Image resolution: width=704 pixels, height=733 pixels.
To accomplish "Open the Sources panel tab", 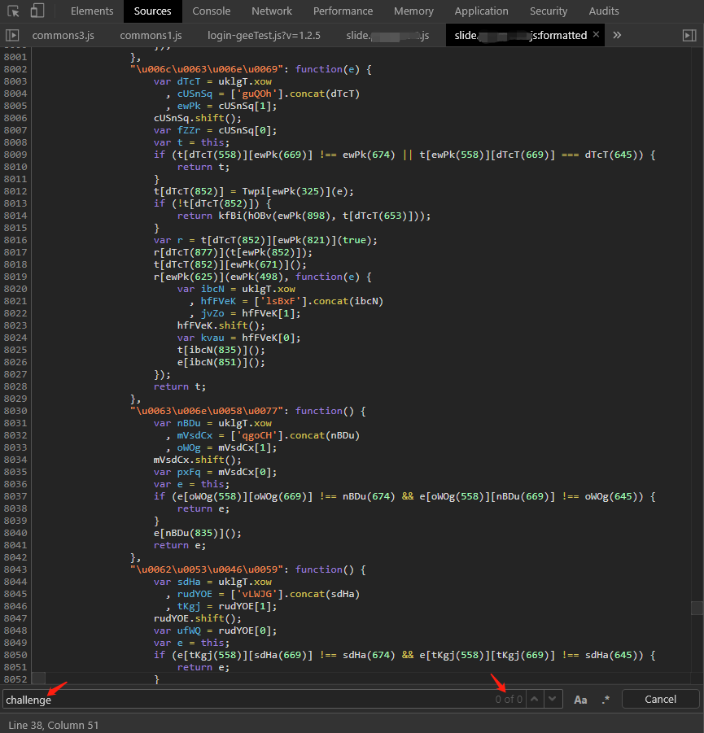I will pyautogui.click(x=152, y=11).
